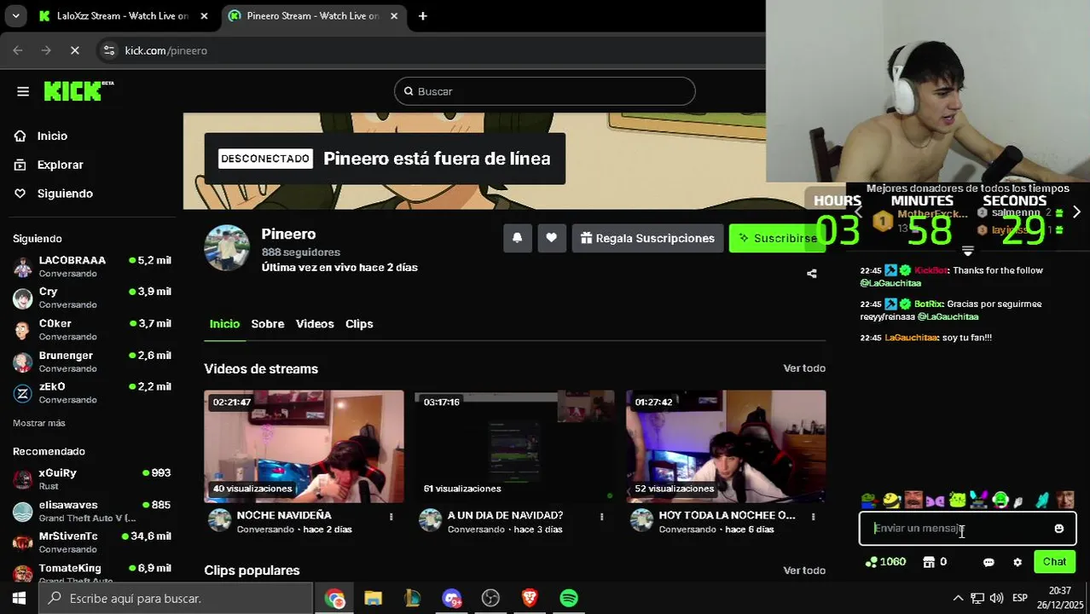The height and width of the screenshot is (614, 1090).
Task: Open elisawaves recommended channel
Action: (x=91, y=511)
